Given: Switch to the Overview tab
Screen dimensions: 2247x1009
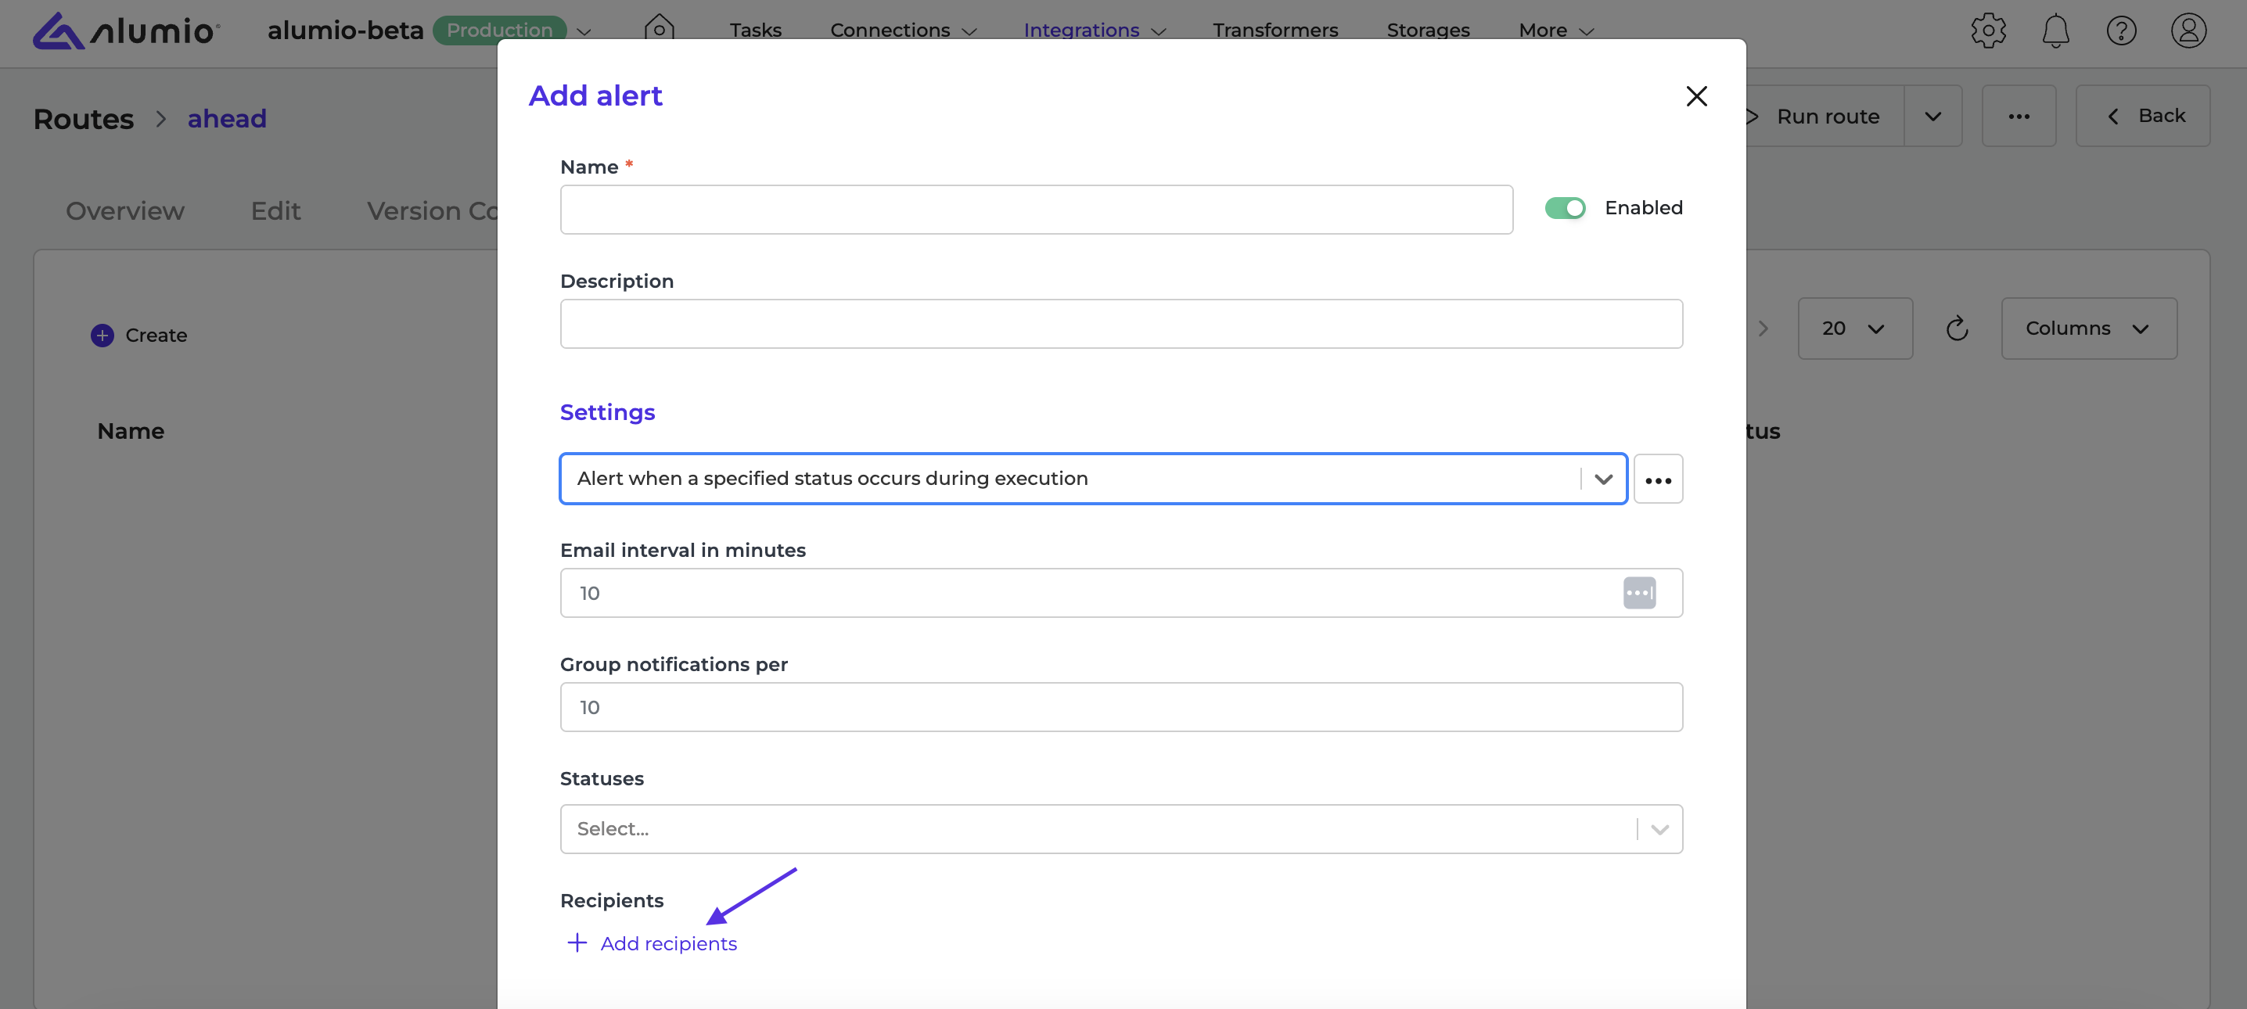Looking at the screenshot, I should (124, 211).
